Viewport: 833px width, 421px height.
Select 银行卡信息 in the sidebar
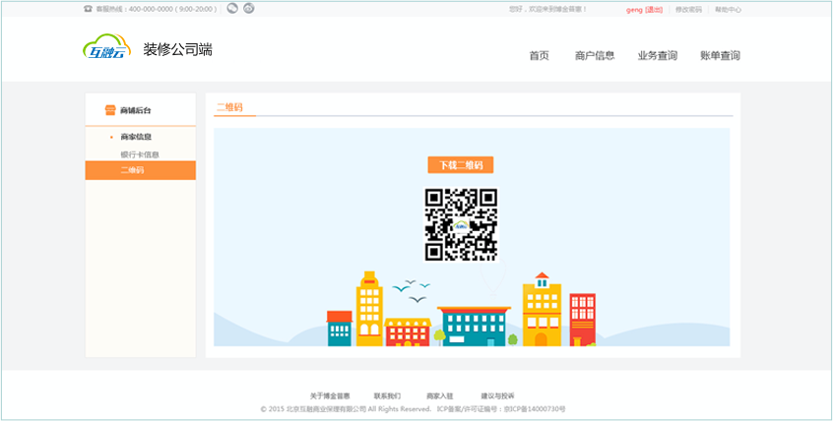tap(140, 154)
